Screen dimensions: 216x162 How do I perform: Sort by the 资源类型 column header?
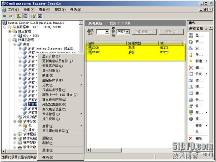pyautogui.click(x=142, y=43)
